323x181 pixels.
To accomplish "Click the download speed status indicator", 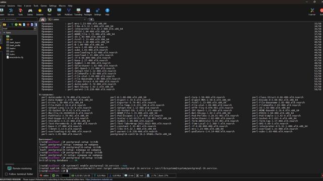I will click(x=115, y=175).
